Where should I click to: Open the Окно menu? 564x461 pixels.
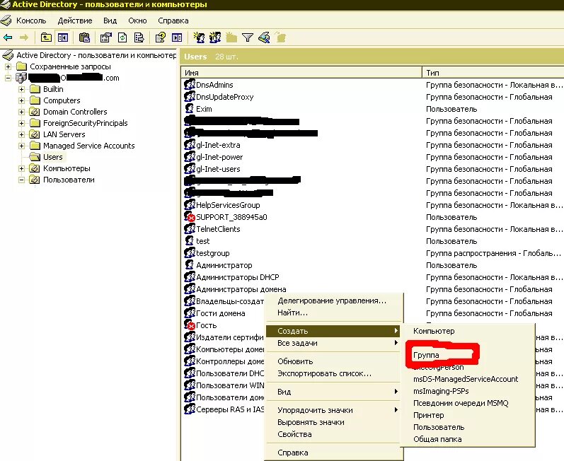click(x=137, y=21)
